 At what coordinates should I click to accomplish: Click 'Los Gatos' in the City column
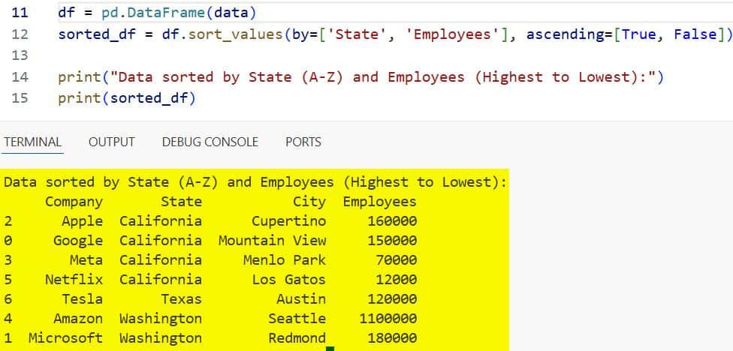[289, 280]
